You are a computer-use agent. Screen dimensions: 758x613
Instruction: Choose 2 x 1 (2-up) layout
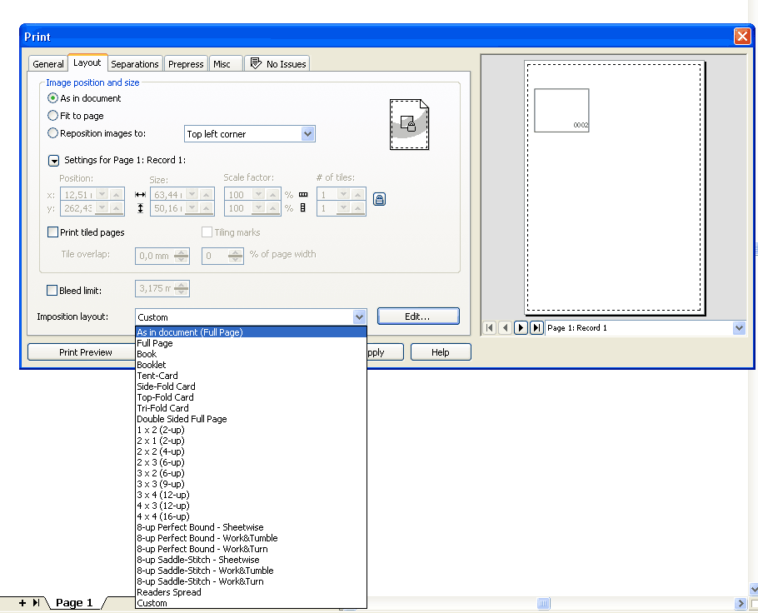(251, 441)
